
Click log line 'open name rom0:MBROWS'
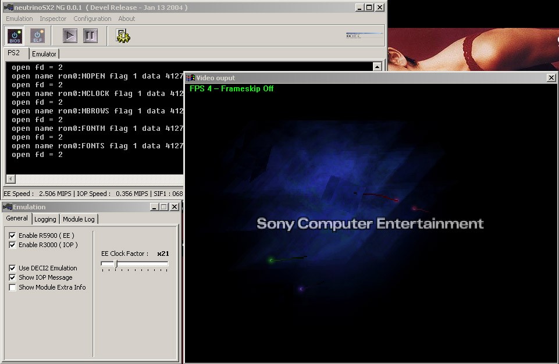coord(97,111)
